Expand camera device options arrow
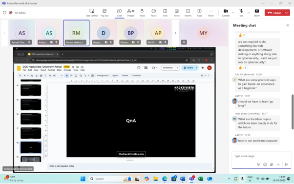The width and height of the screenshot is (294, 184). 233,13
